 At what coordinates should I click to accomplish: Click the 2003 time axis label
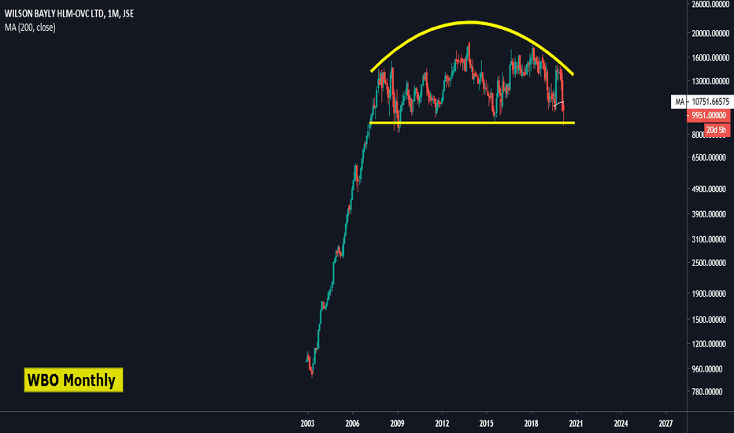(x=308, y=424)
